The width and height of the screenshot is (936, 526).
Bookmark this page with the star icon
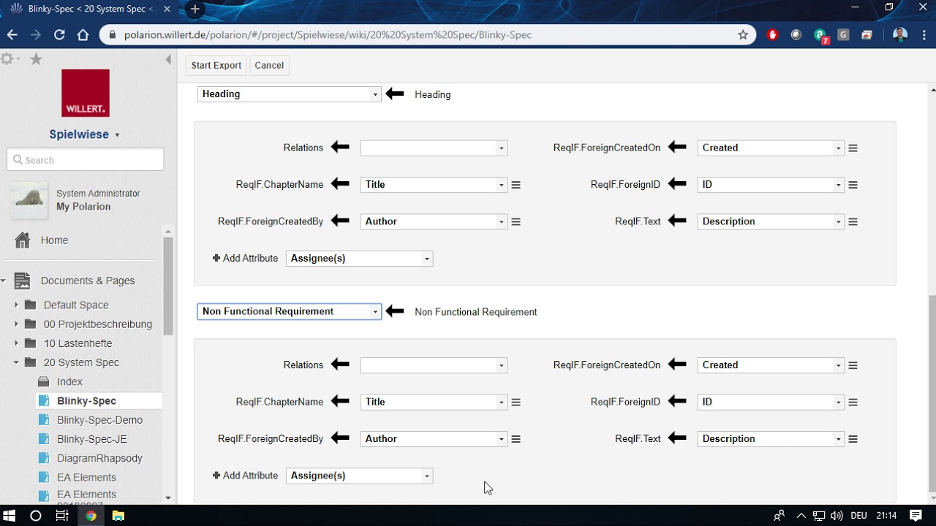point(743,34)
